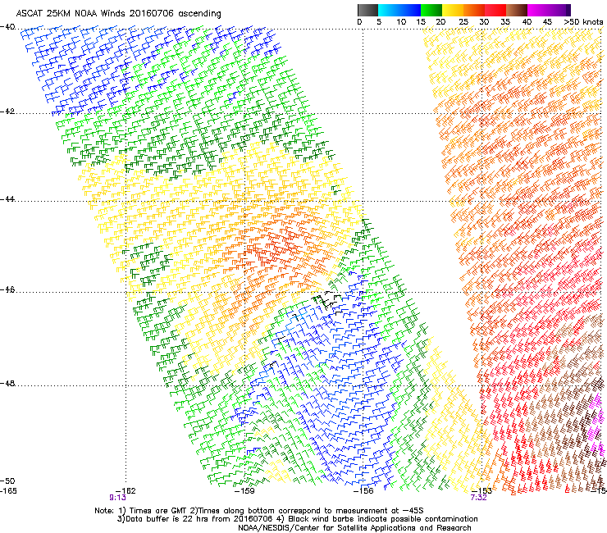This screenshot has height=533, width=607.
Task: Click the purple '9:13' time label
Action: (x=117, y=498)
